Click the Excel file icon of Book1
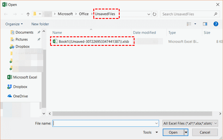Viewport: 223px width, 140px height. [x=55, y=41]
